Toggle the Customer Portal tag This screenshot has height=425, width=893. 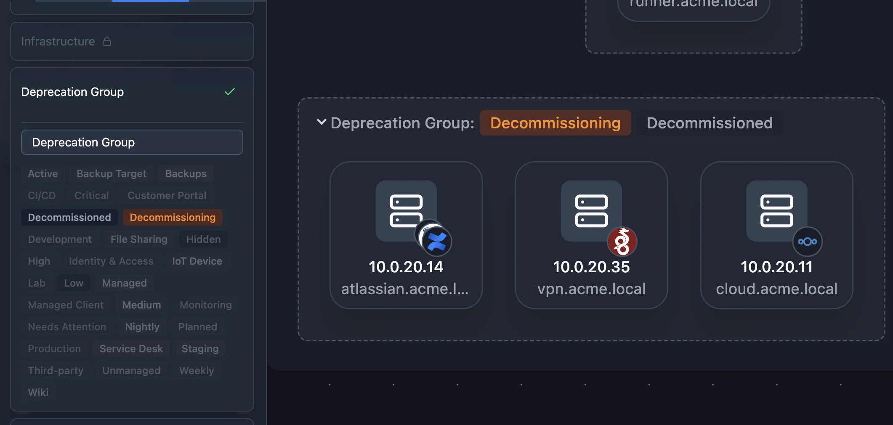[x=167, y=195]
